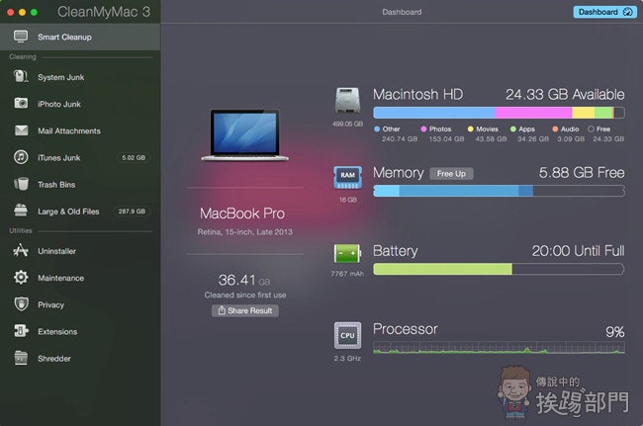Screen dimensions: 643x426
Task: Click the 2.3 GHz processor label
Action: click(x=347, y=359)
